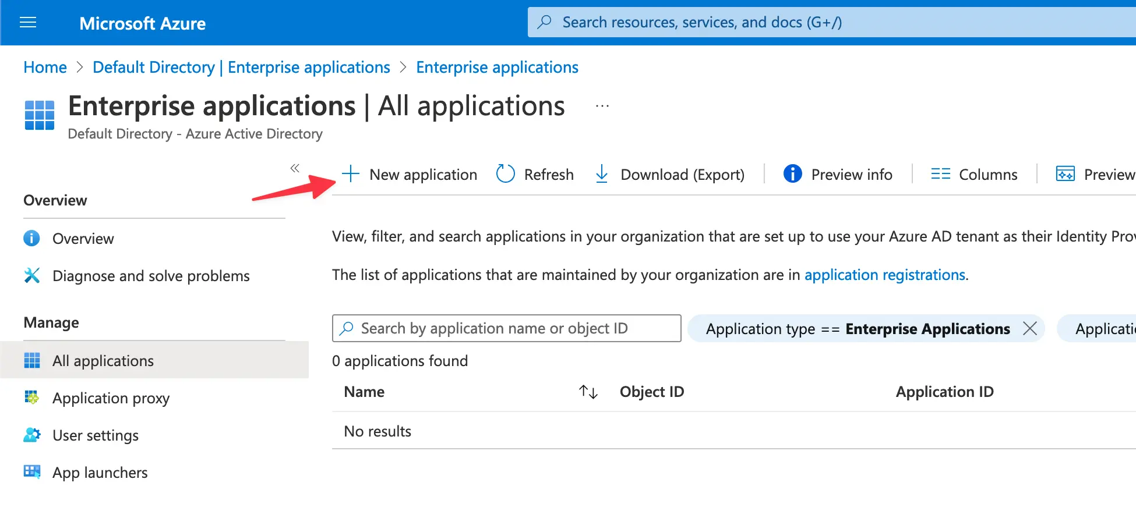Open App launchers in sidebar

pos(100,473)
